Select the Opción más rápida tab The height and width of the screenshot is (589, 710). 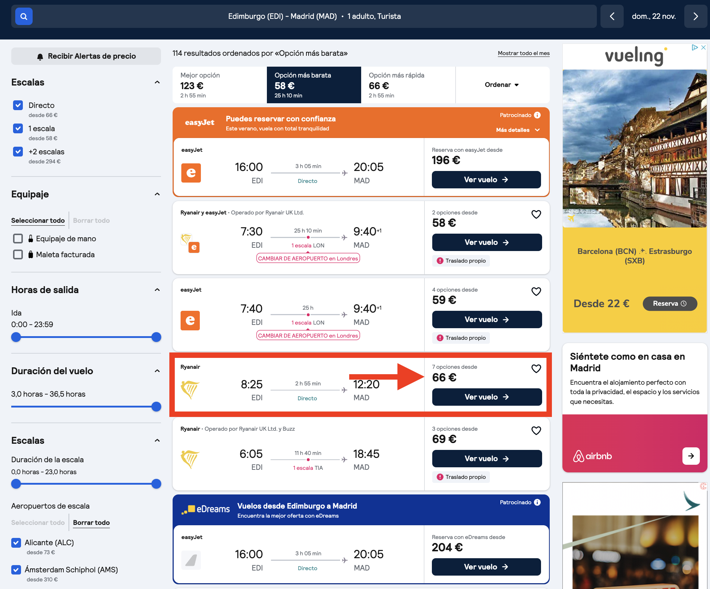point(408,85)
